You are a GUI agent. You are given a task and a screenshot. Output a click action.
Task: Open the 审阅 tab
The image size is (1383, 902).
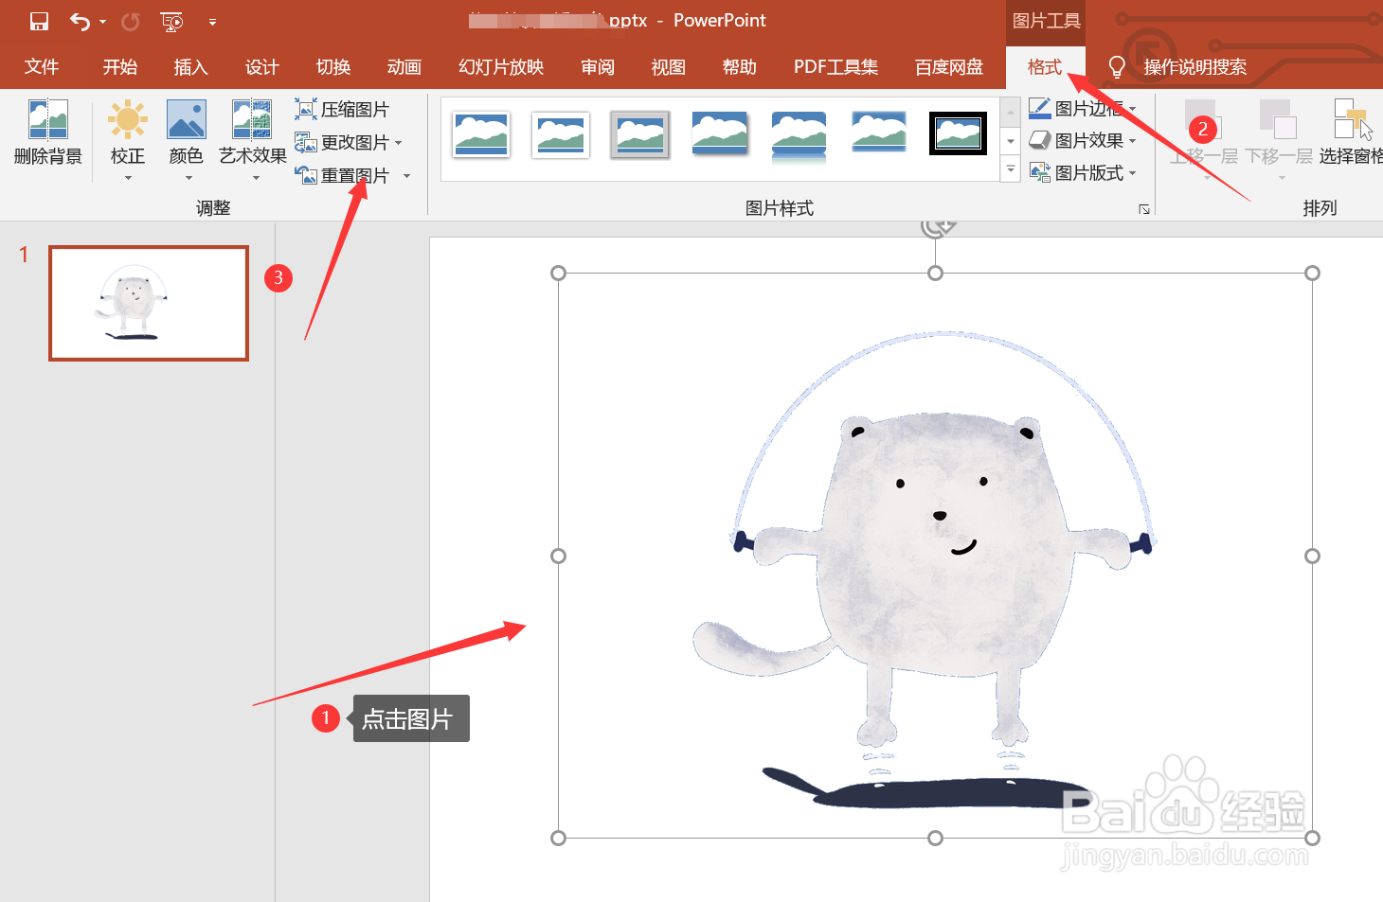pyautogui.click(x=598, y=67)
